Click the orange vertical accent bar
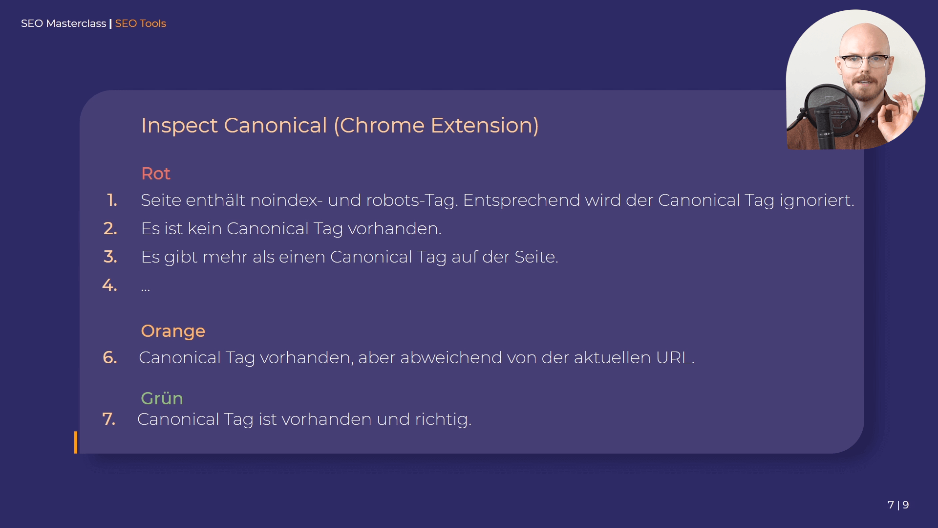Image resolution: width=938 pixels, height=528 pixels. pyautogui.click(x=76, y=442)
